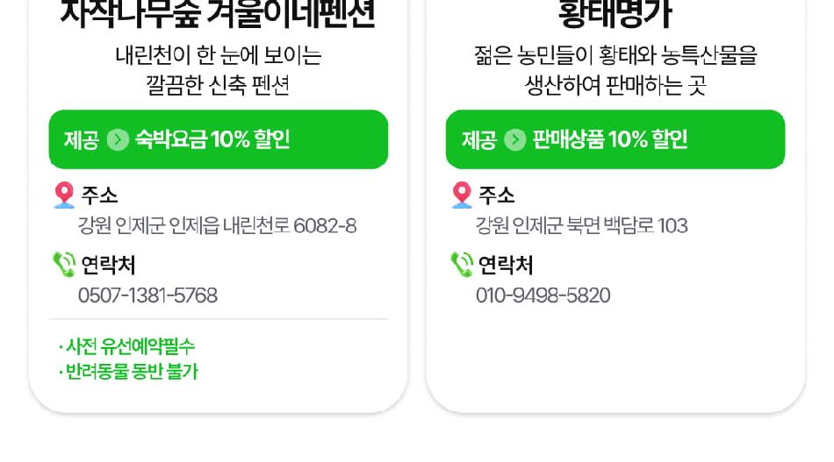Click the arrow icon beside 판매상품 10% 할인
Screen dimensions: 834x462
click(x=515, y=139)
